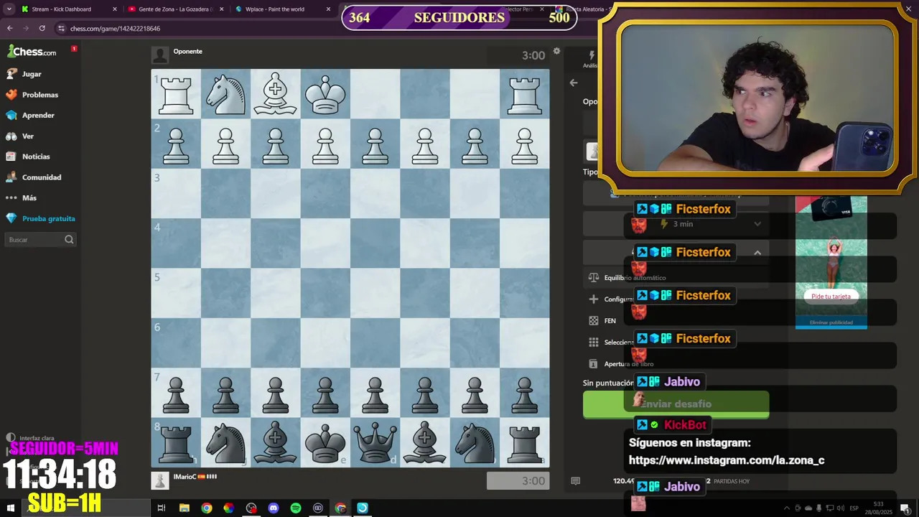919x517 pixels.
Task: Click the browser back button
Action: pyautogui.click(x=9, y=28)
